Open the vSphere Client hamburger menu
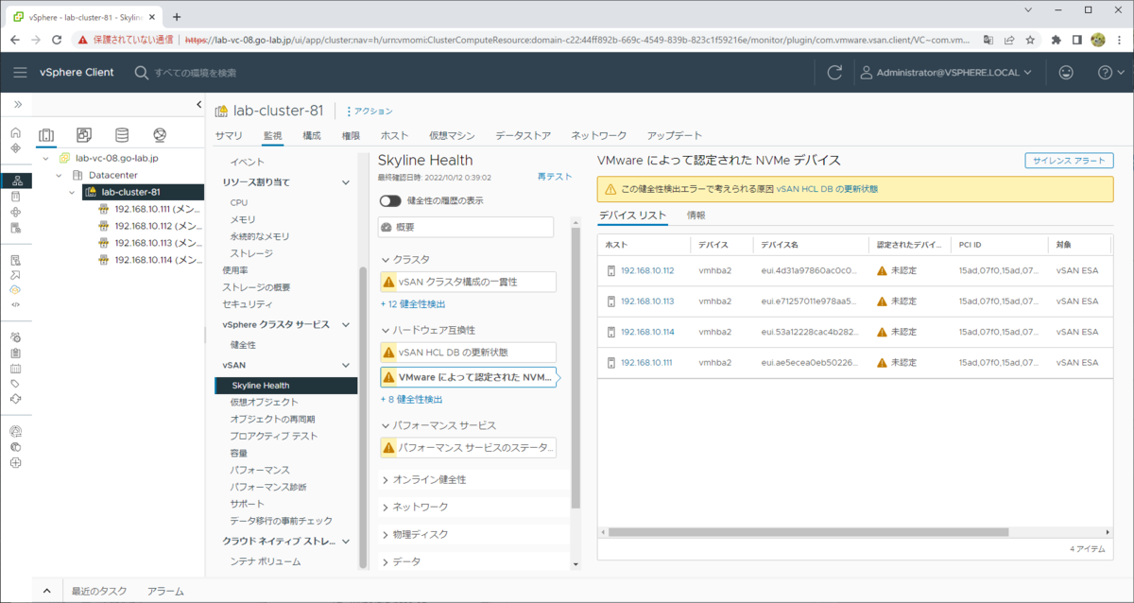 coord(20,73)
